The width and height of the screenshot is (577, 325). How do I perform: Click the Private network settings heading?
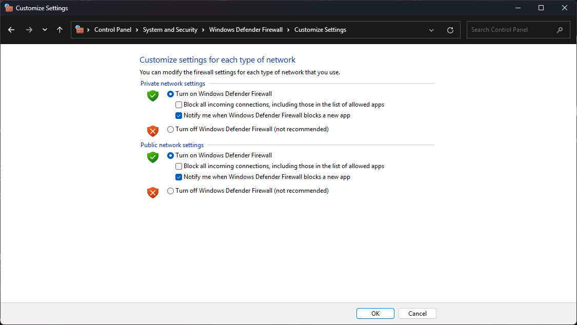[173, 84]
